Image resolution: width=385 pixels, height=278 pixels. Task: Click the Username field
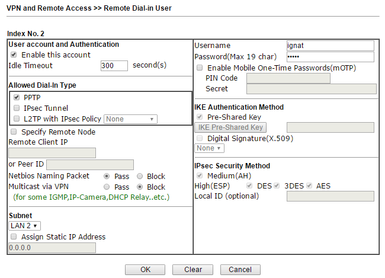click(x=330, y=46)
